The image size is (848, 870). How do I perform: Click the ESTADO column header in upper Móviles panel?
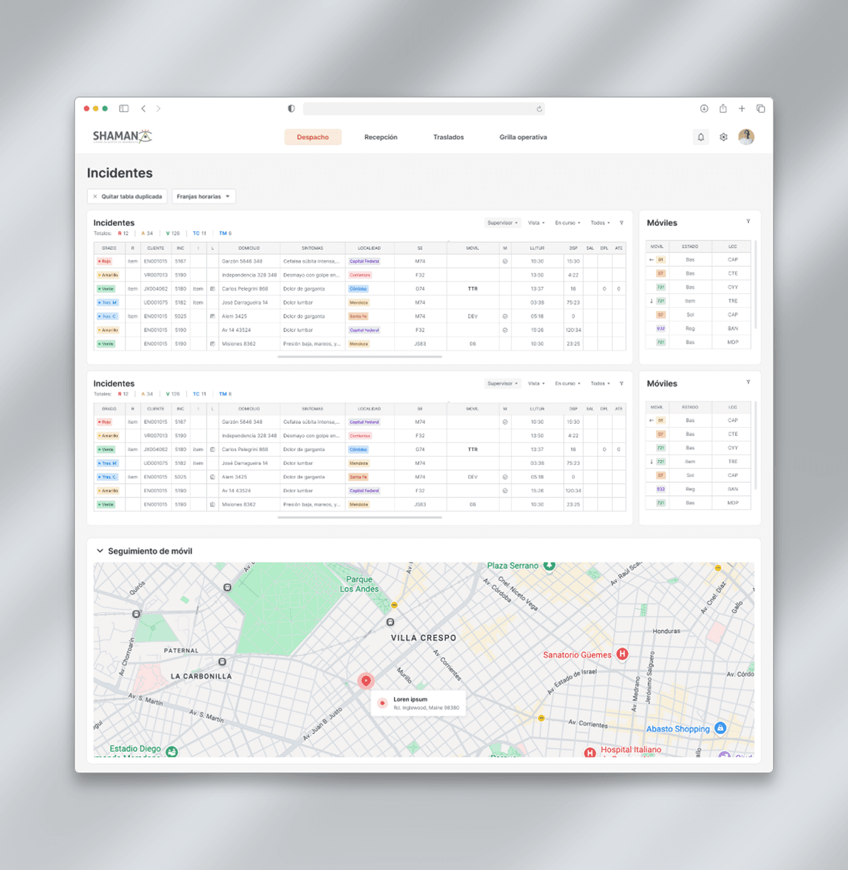click(690, 247)
